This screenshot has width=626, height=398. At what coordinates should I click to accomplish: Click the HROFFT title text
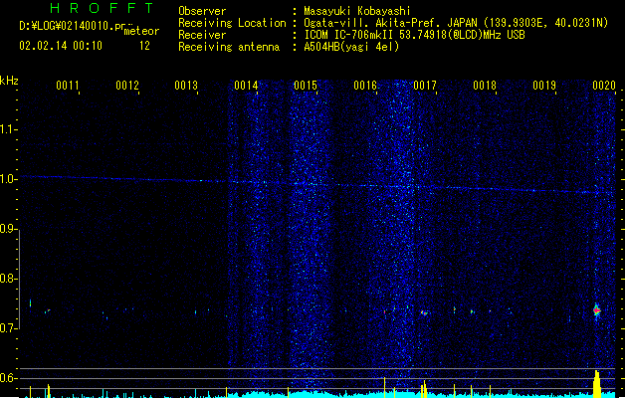tap(103, 8)
